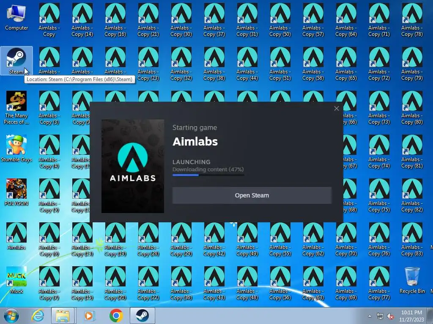Select the Aimlabs - Copy (44) shortcut

247,64
